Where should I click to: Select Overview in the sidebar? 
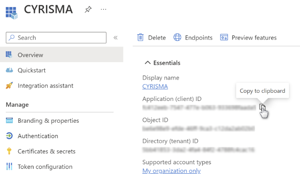[x=62, y=55]
